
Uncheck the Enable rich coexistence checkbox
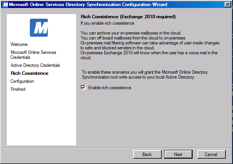tap(83, 88)
